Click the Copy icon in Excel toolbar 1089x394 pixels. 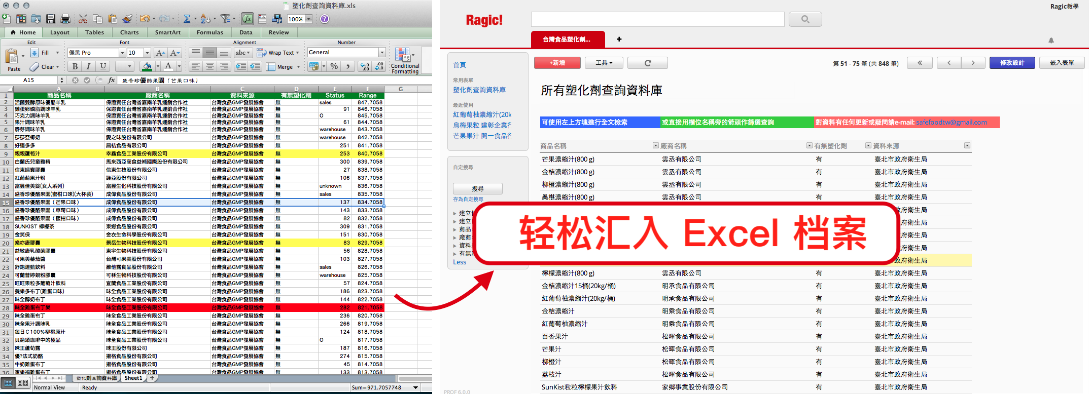(x=98, y=19)
